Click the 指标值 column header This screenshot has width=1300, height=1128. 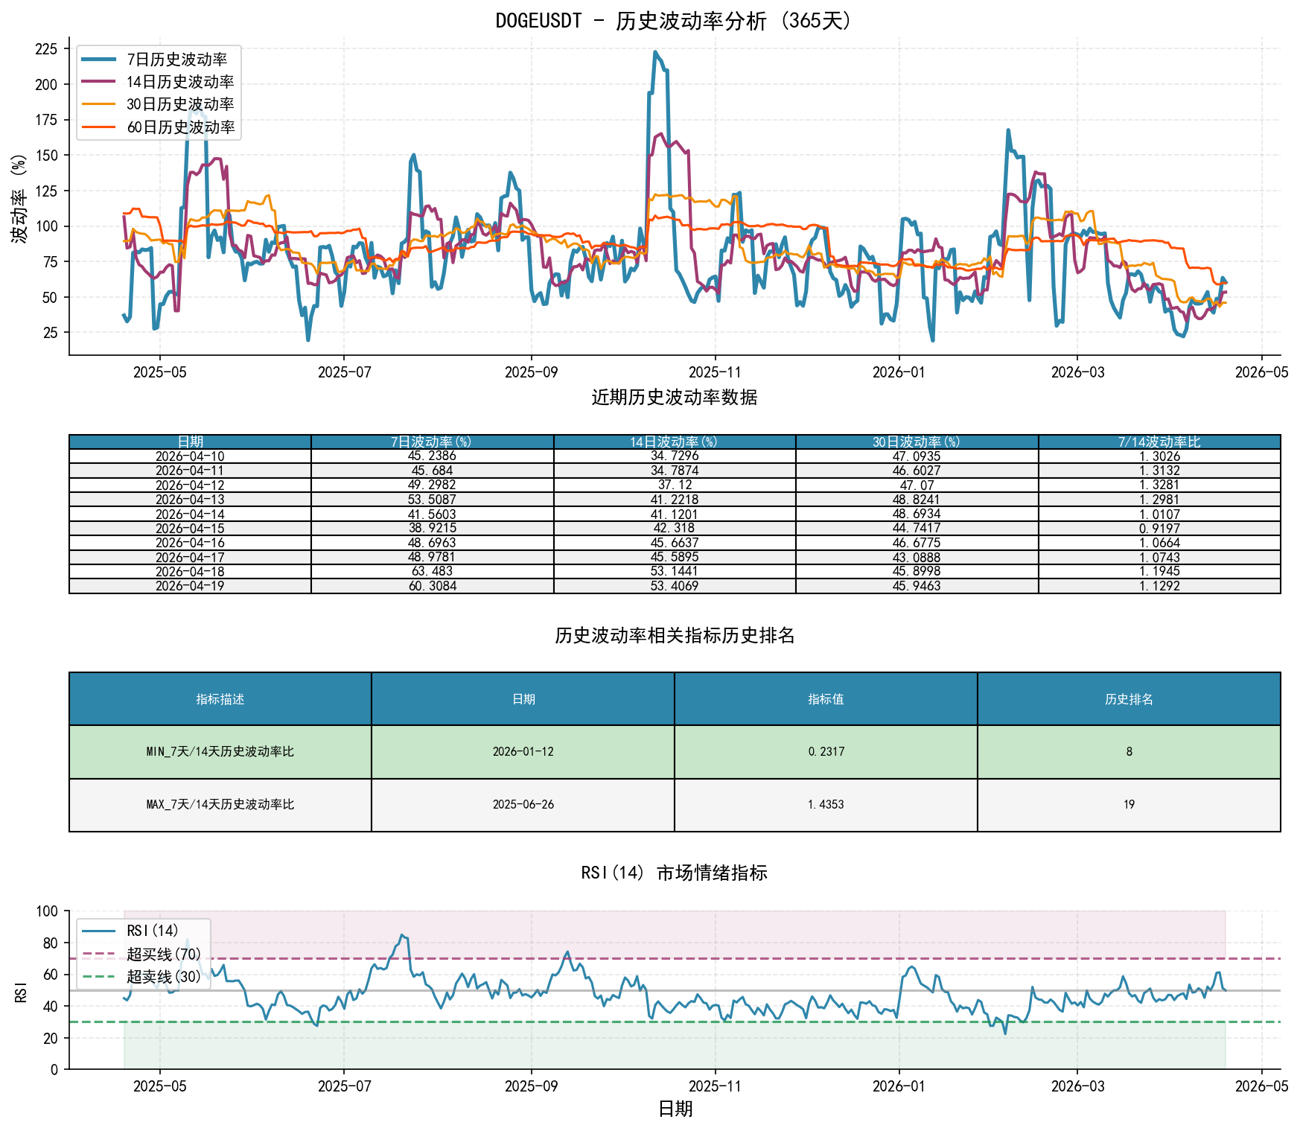[x=826, y=699]
